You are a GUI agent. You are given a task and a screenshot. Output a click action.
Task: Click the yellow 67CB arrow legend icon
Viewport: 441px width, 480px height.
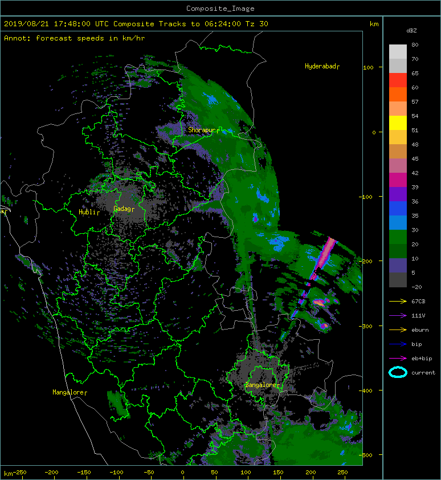click(398, 302)
